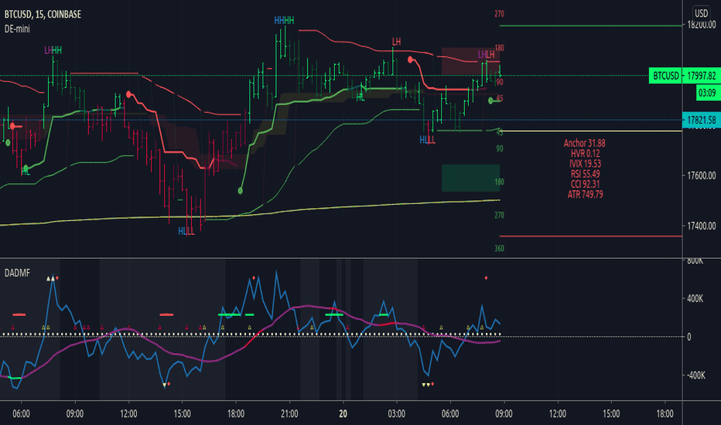Click the red 270 level label at top
721x425 pixels.
click(499, 14)
